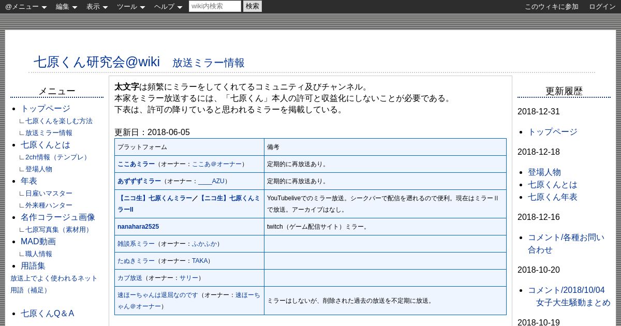Select 2018-12-31 date in 更新履歴

[539, 112]
